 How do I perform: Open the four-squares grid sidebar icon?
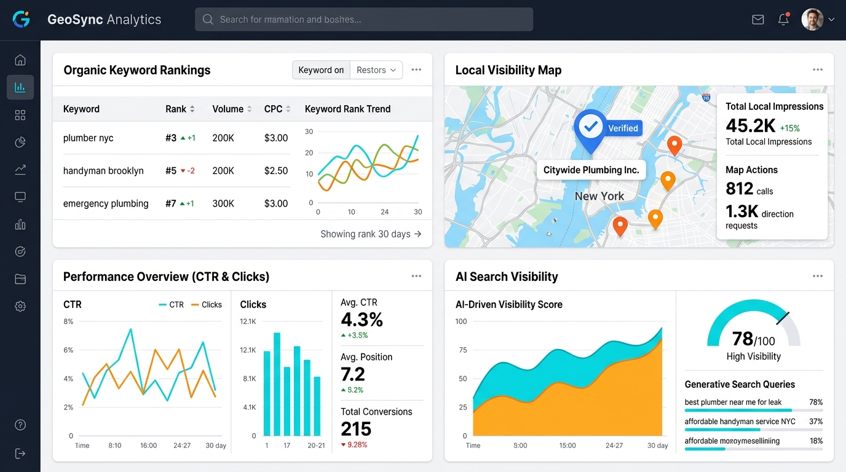[x=20, y=115]
